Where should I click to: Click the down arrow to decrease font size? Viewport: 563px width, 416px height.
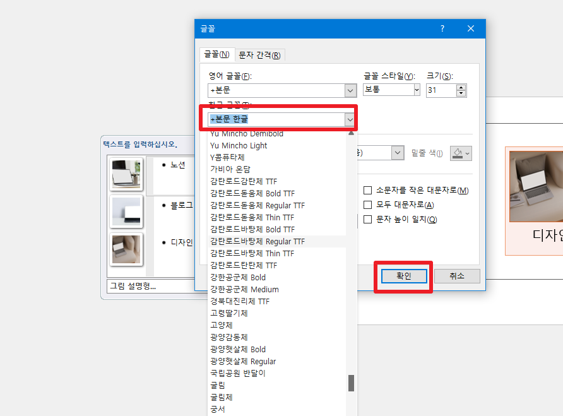[461, 93]
